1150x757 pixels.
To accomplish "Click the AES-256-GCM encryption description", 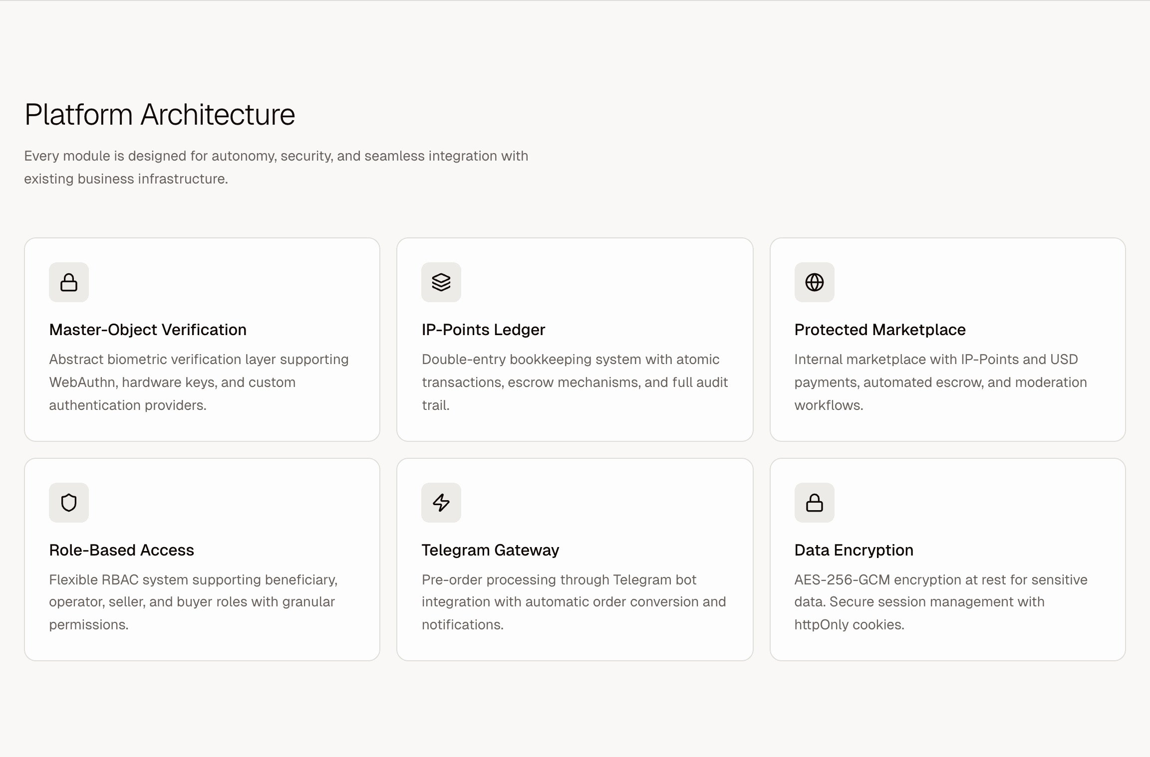I will click(x=941, y=602).
